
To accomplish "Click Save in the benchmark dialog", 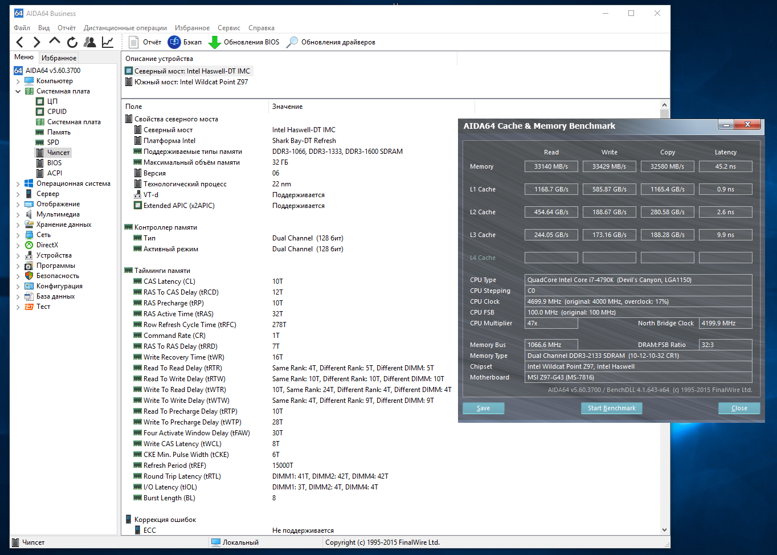I will [484, 408].
